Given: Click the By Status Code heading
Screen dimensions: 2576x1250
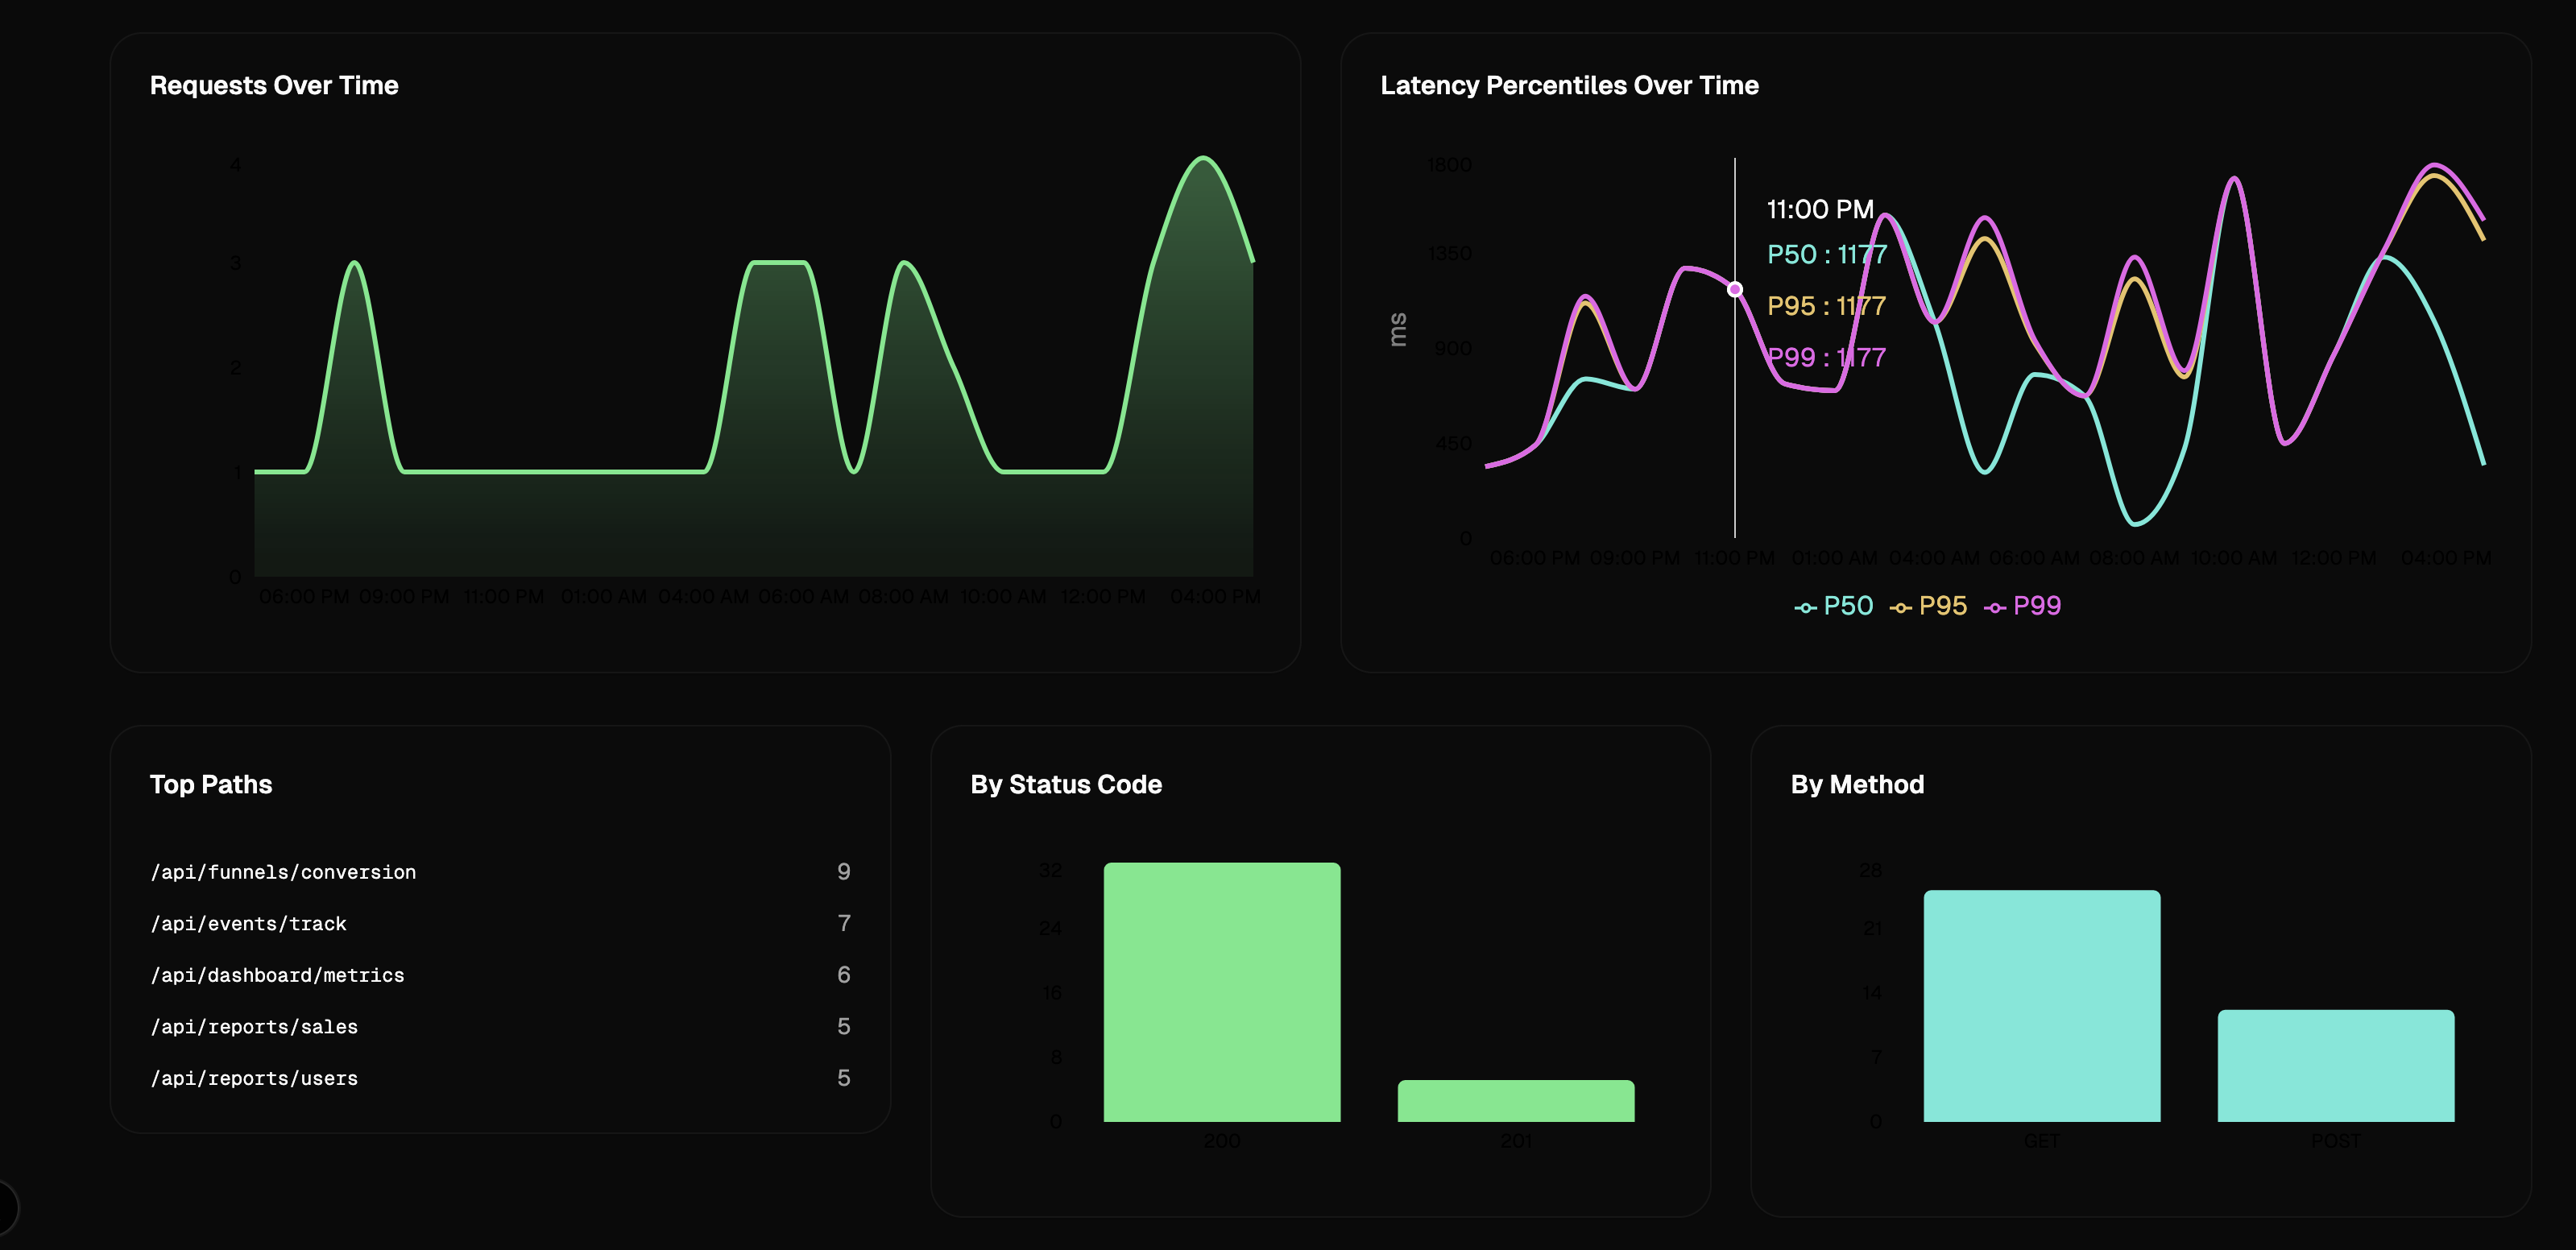Looking at the screenshot, I should pos(1065,784).
